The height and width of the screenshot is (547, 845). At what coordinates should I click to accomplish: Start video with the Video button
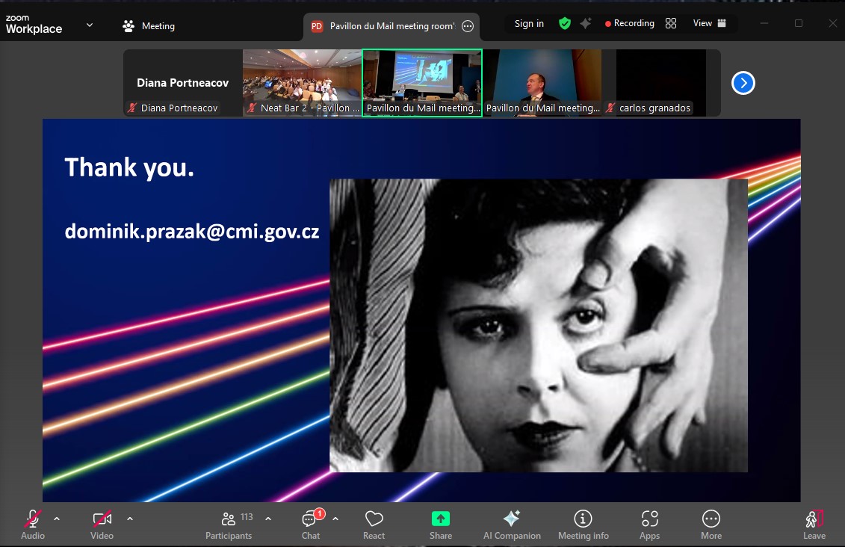tap(102, 524)
